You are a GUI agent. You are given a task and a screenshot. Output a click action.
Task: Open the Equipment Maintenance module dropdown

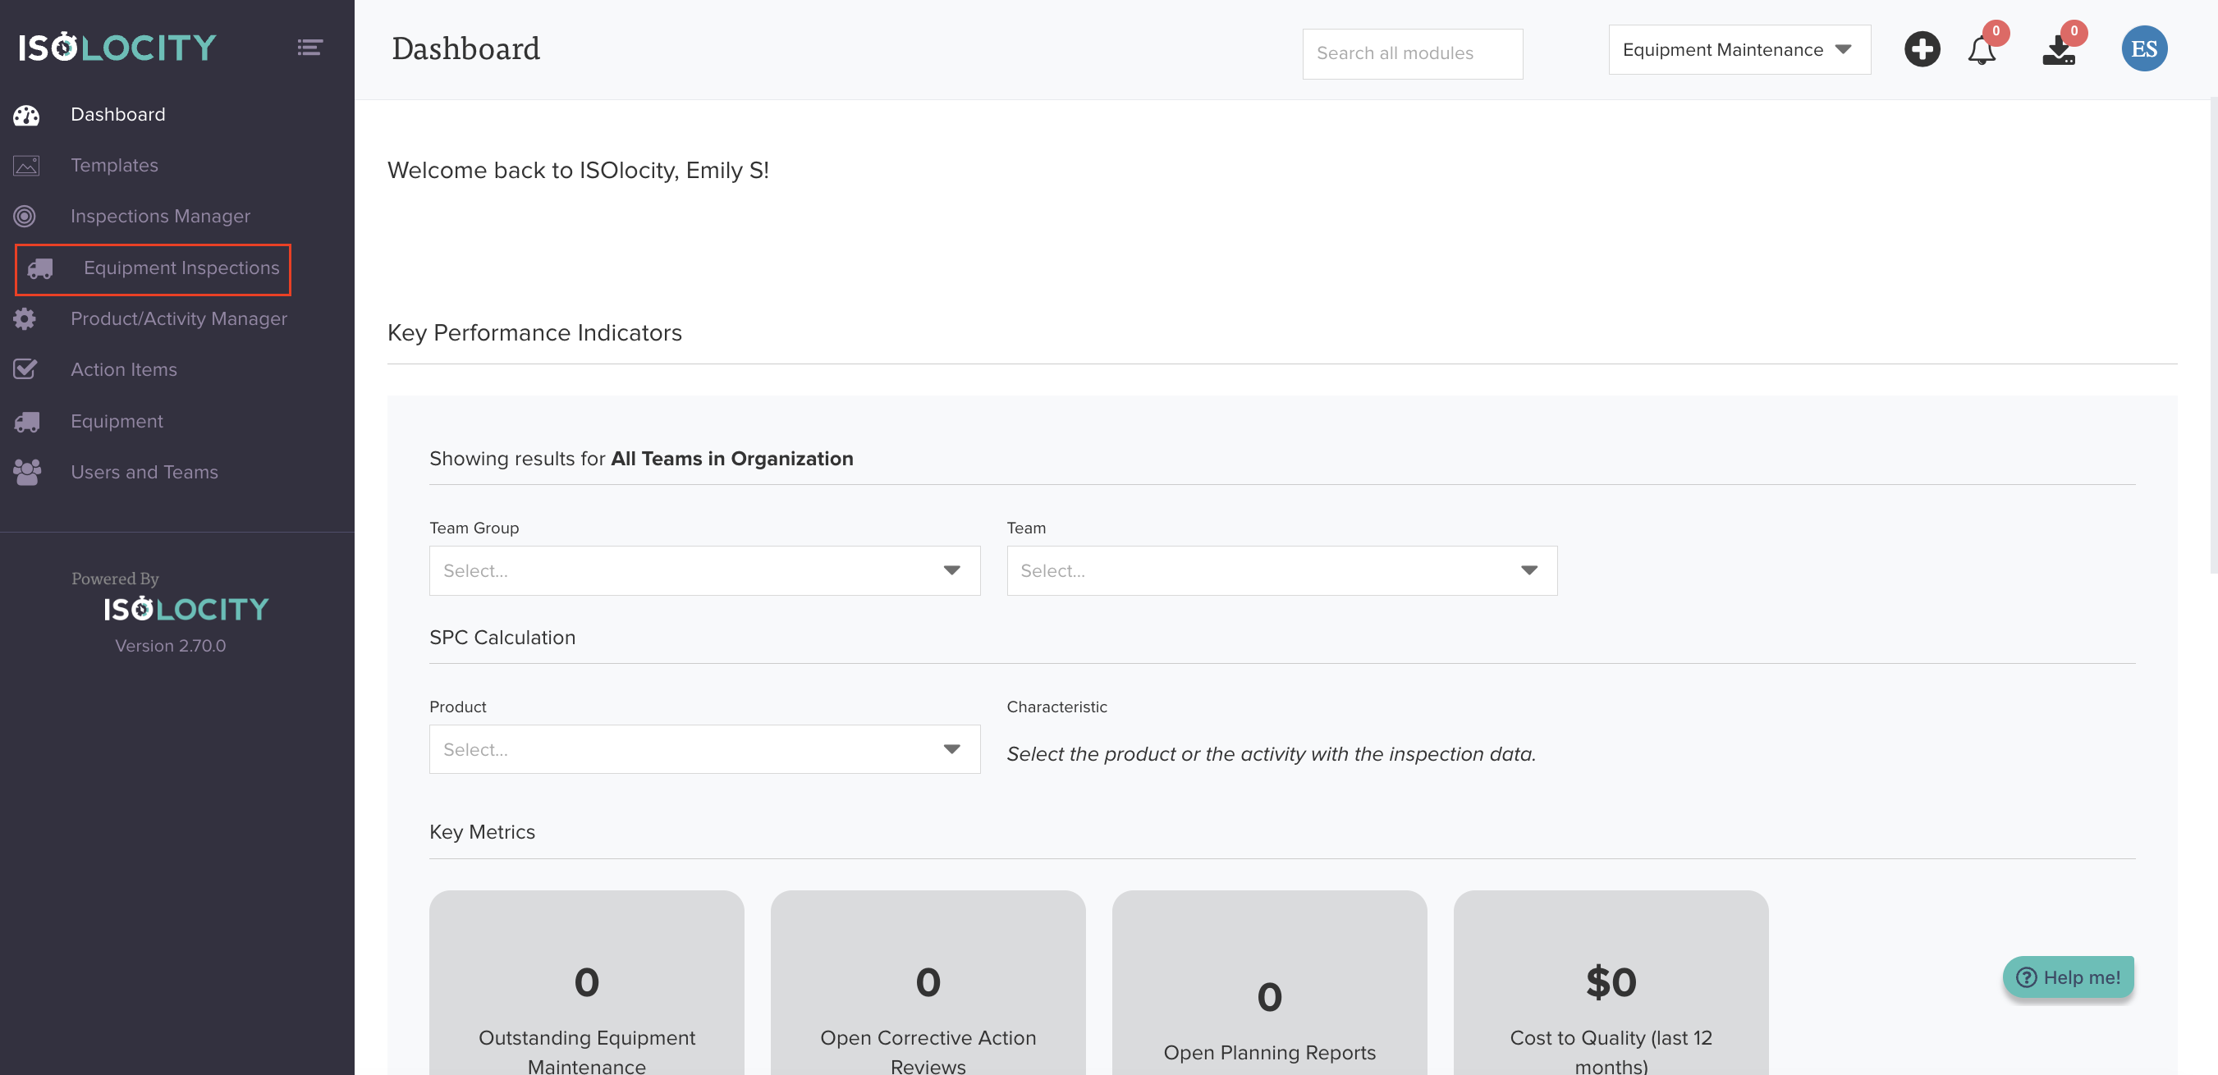click(1739, 50)
